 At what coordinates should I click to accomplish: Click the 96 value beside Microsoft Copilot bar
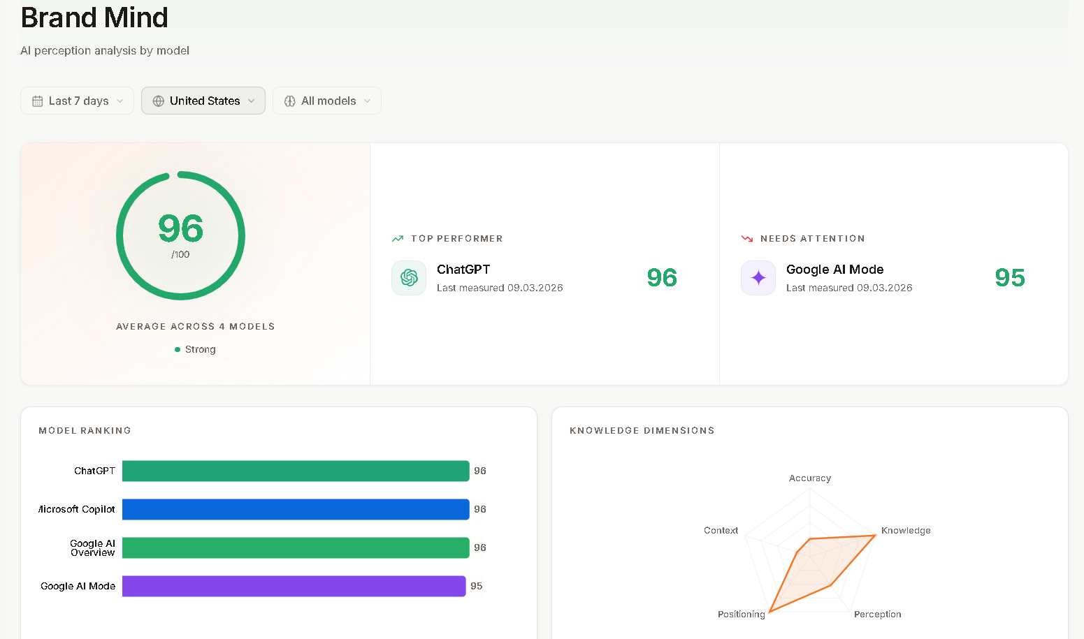[x=480, y=510]
